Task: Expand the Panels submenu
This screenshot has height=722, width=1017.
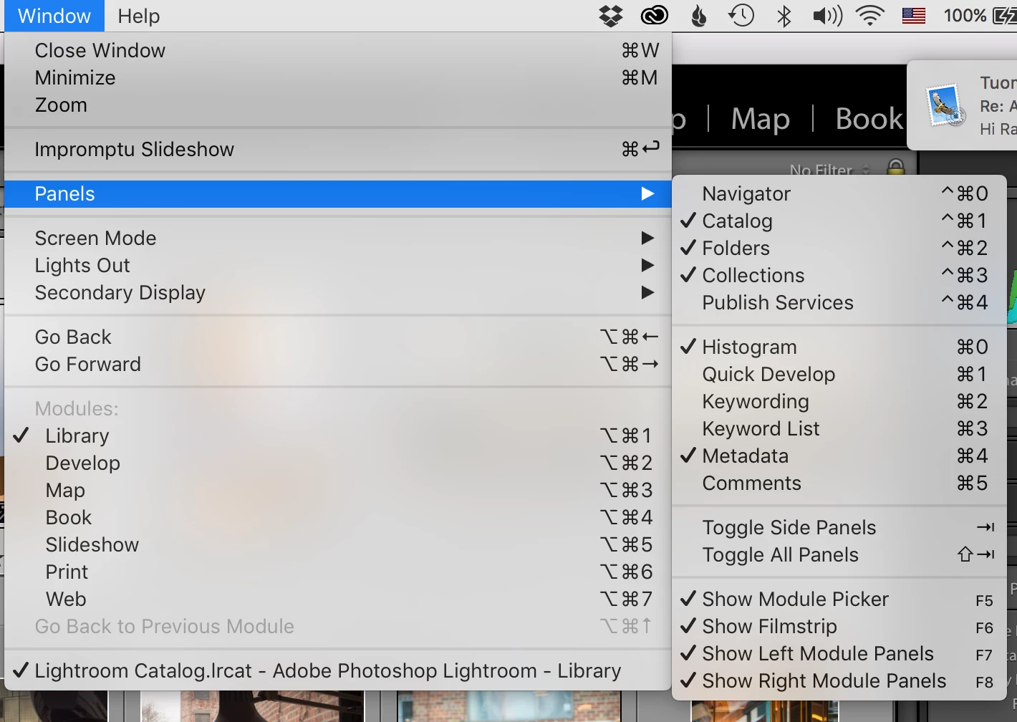Action: pos(338,193)
